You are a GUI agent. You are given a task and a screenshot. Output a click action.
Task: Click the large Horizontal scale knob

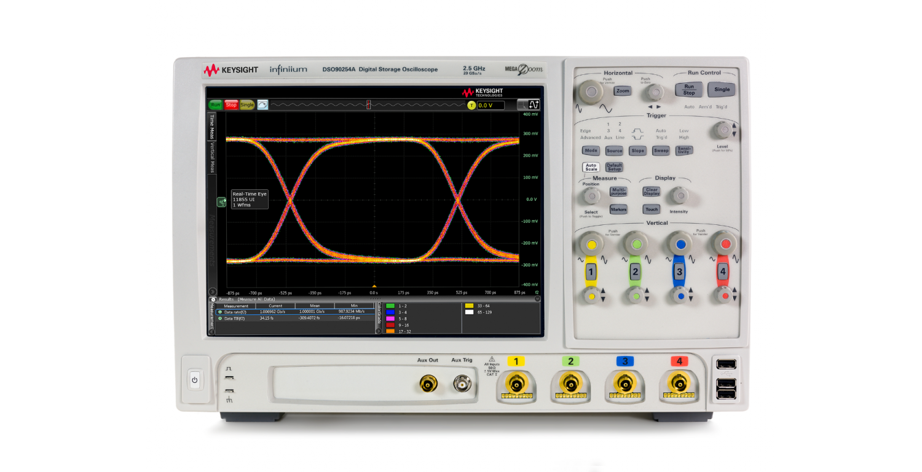tap(592, 92)
